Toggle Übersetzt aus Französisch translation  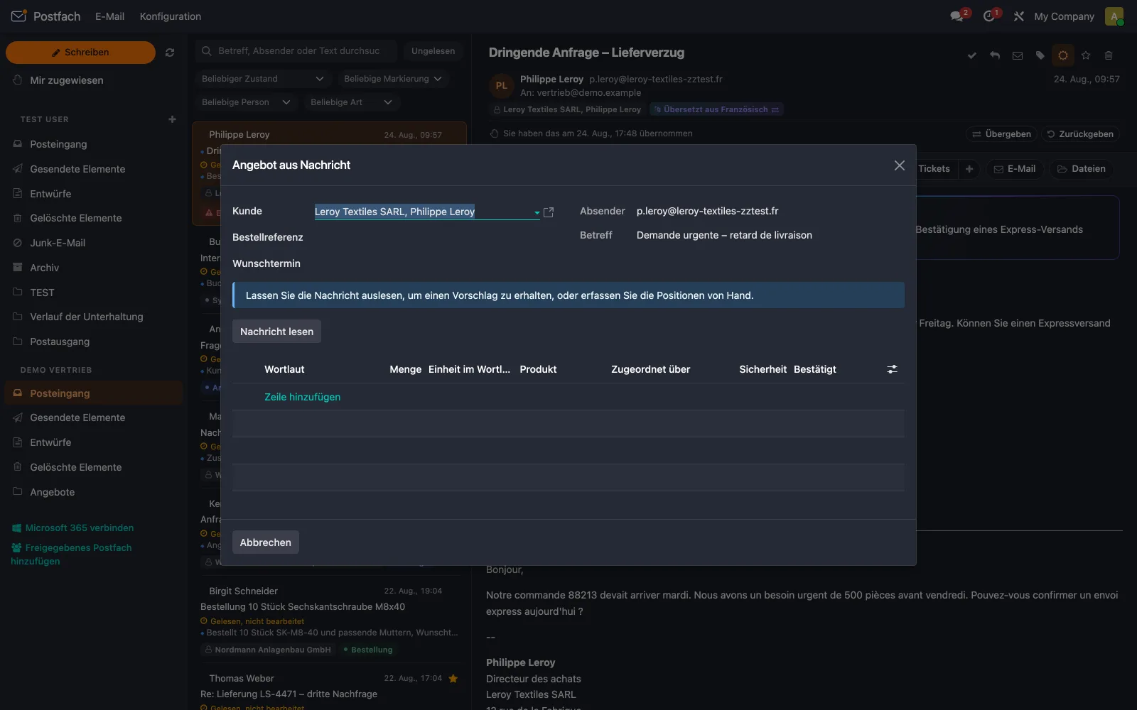point(716,109)
